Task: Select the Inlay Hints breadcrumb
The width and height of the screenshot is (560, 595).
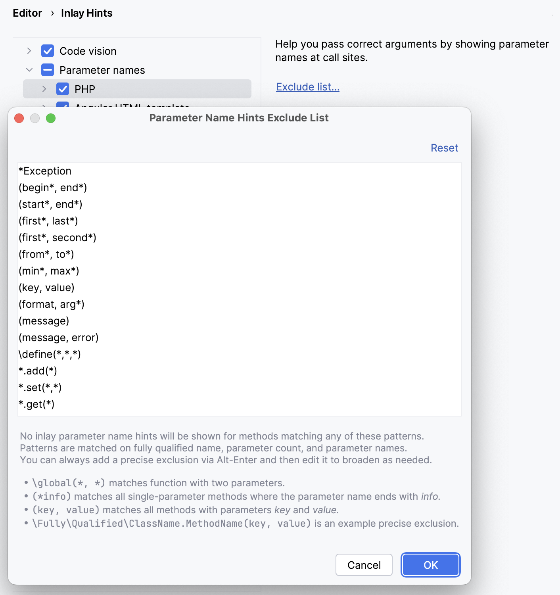Action: point(86,13)
